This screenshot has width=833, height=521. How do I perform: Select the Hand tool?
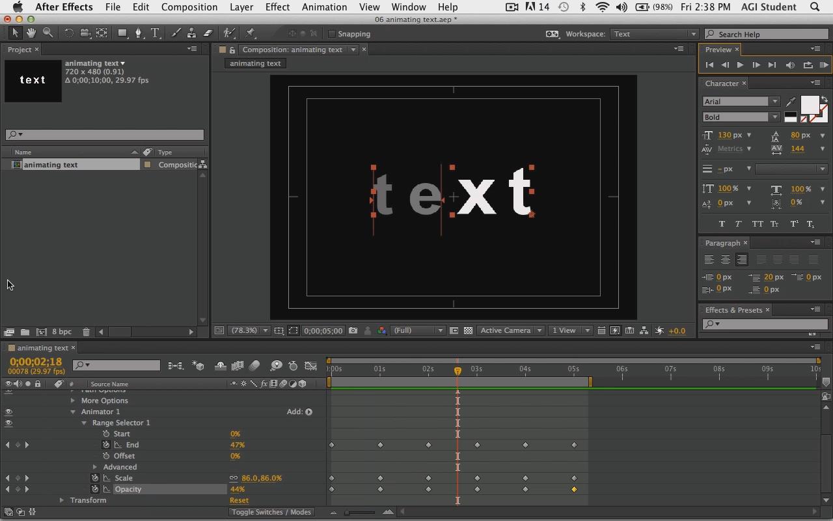click(x=31, y=33)
